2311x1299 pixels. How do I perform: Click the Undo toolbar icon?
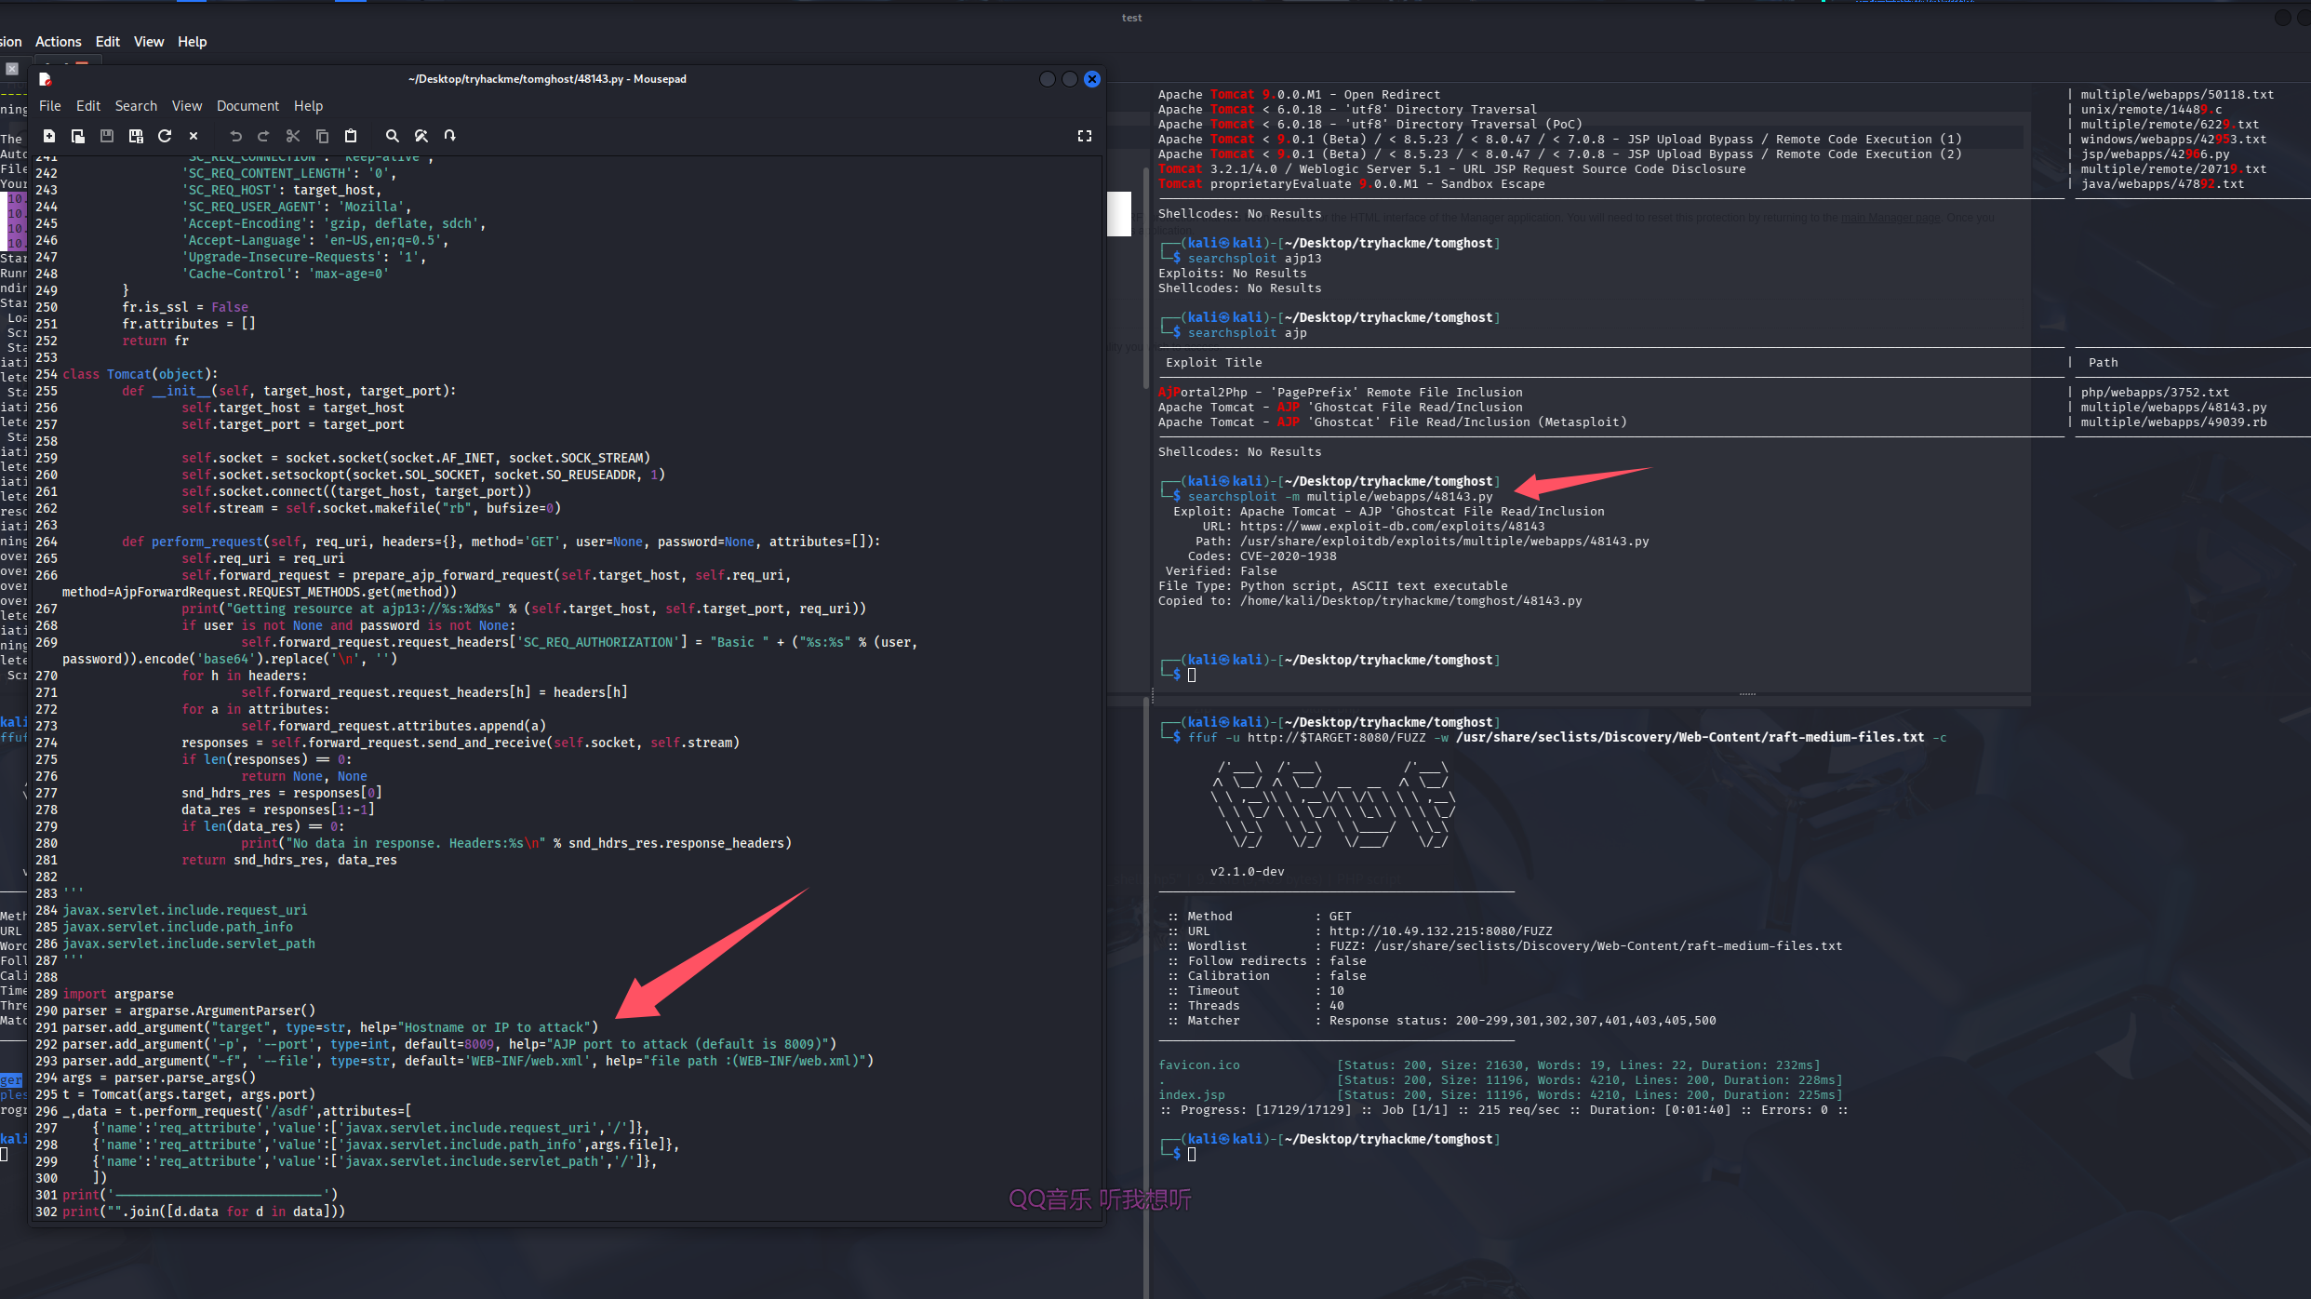tap(235, 136)
